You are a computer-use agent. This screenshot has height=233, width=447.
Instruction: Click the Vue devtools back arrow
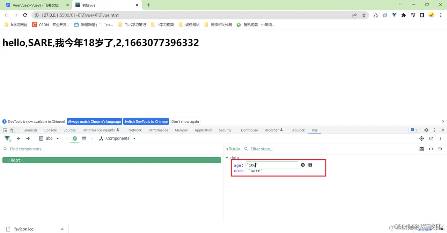19,138
